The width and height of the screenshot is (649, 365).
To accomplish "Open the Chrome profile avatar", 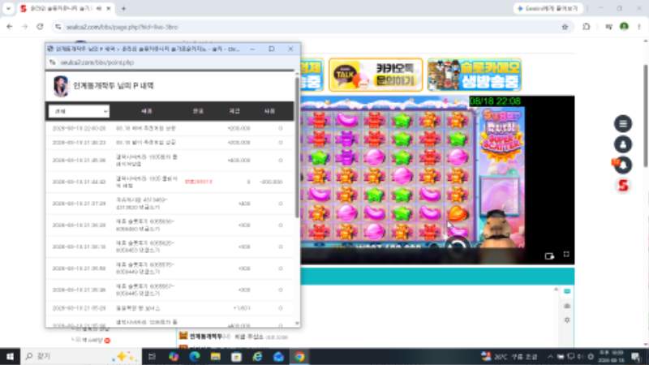I will tap(624, 27).
